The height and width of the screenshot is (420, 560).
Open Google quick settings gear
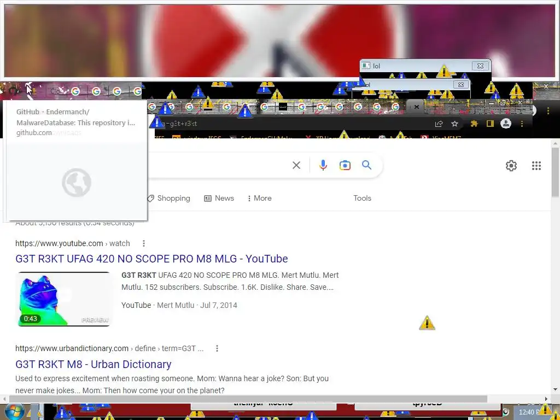tap(511, 166)
